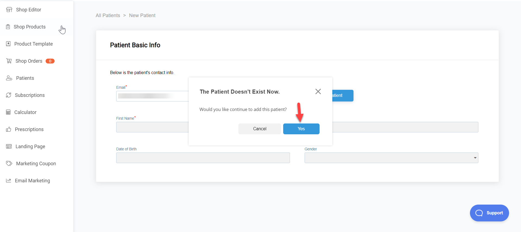Go back to All Patients breadcrumb
This screenshot has height=232, width=521.
[108, 15]
